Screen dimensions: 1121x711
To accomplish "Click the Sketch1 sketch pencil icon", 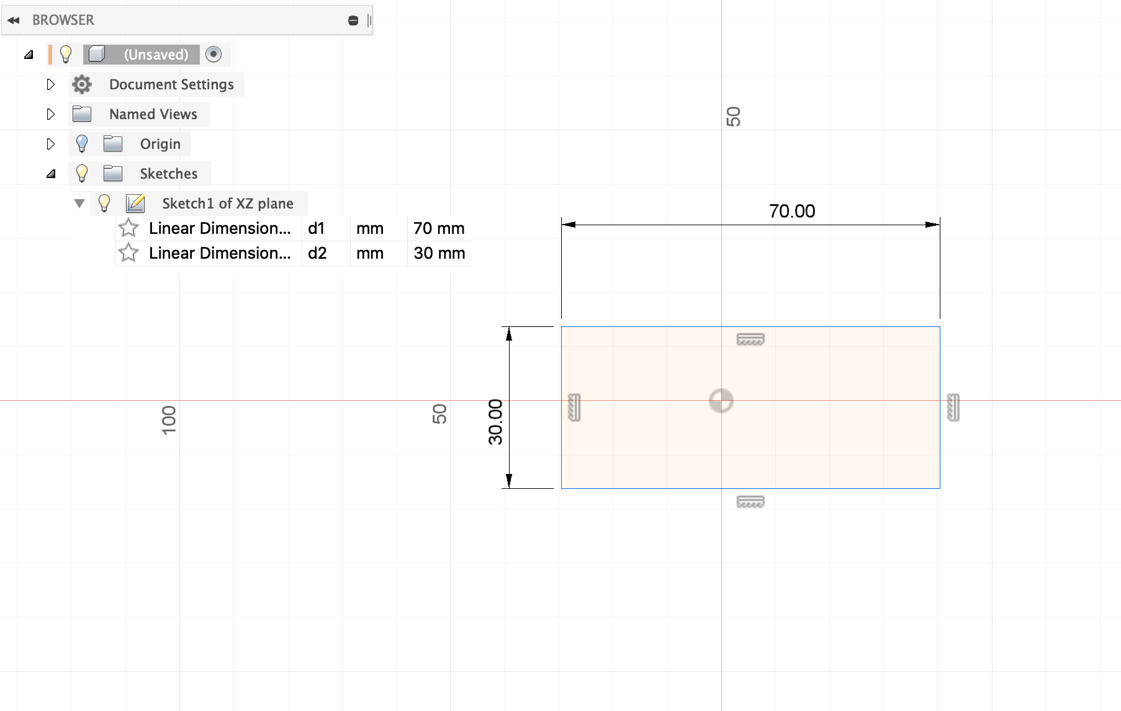I will (135, 203).
